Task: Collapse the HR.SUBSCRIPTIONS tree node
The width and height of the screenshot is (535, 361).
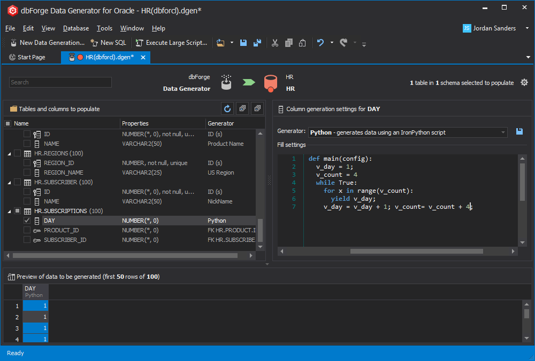Action: 9,211
